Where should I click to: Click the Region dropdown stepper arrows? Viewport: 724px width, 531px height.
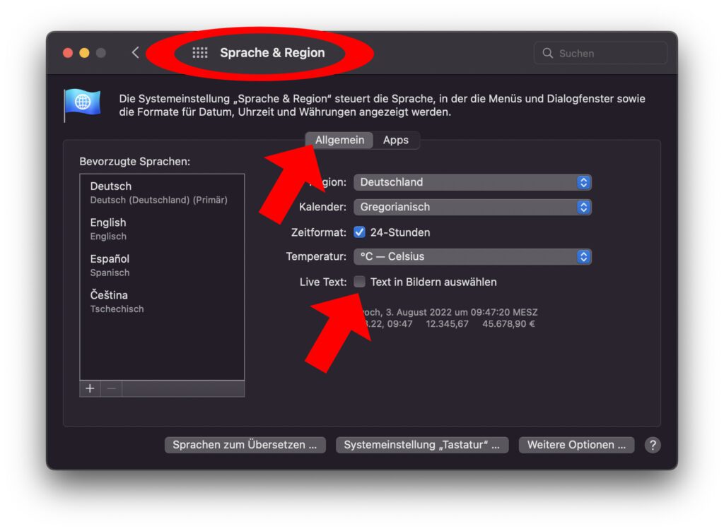[x=584, y=182]
